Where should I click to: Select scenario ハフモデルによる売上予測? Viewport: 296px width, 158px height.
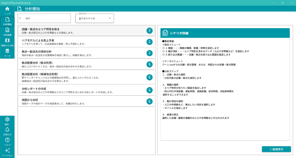coord(87,42)
